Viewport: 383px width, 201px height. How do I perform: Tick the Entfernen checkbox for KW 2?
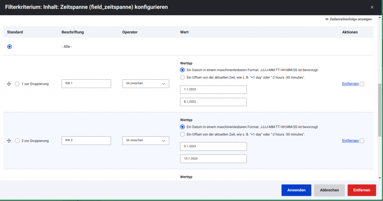click(x=362, y=141)
